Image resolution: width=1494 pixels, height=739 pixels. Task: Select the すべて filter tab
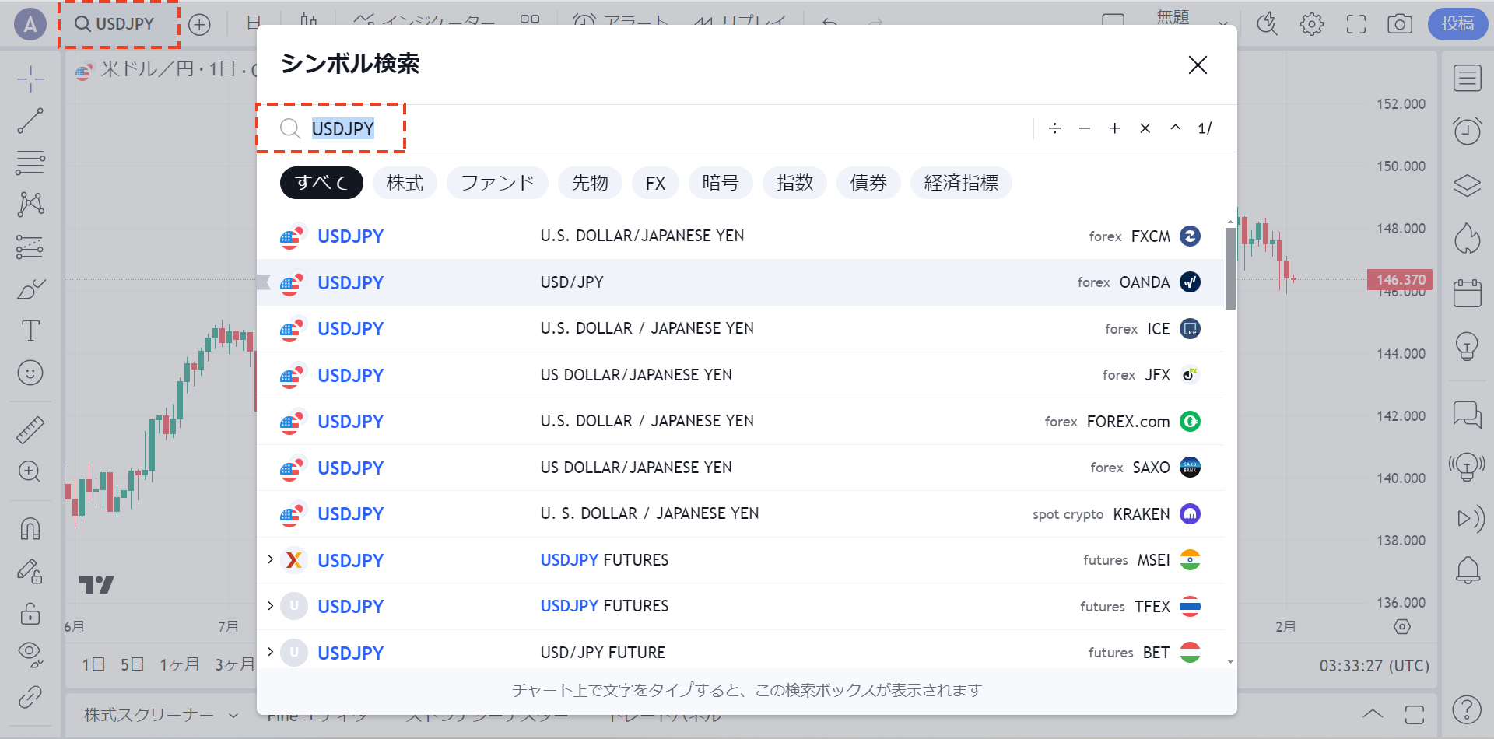[321, 183]
